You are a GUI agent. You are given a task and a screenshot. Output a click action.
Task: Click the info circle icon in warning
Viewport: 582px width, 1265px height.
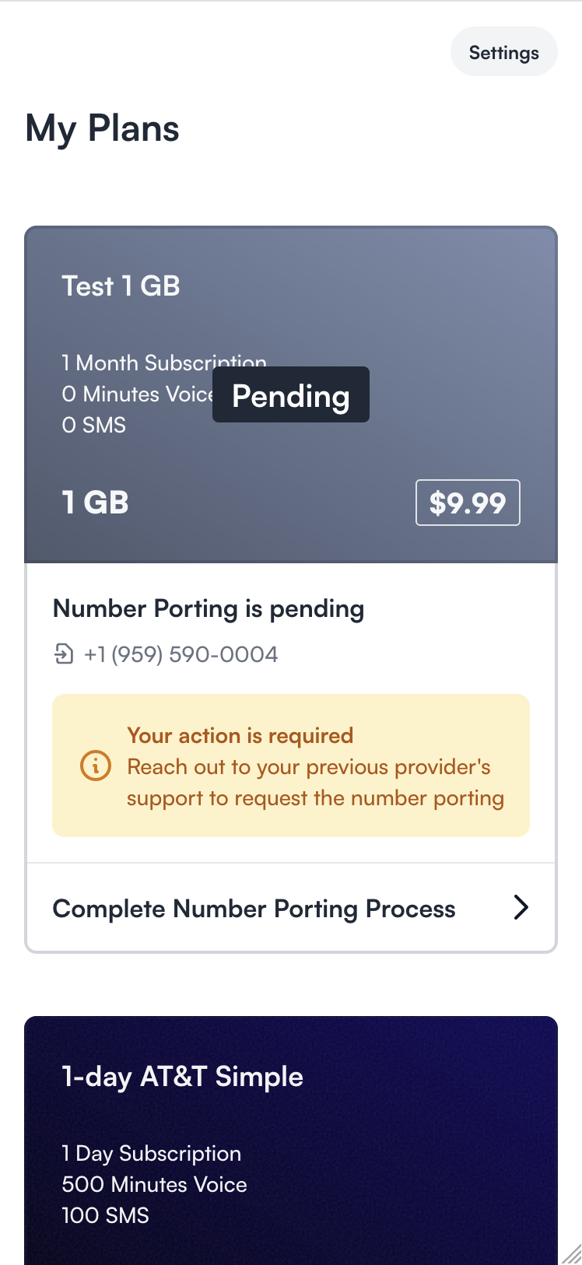(x=96, y=766)
